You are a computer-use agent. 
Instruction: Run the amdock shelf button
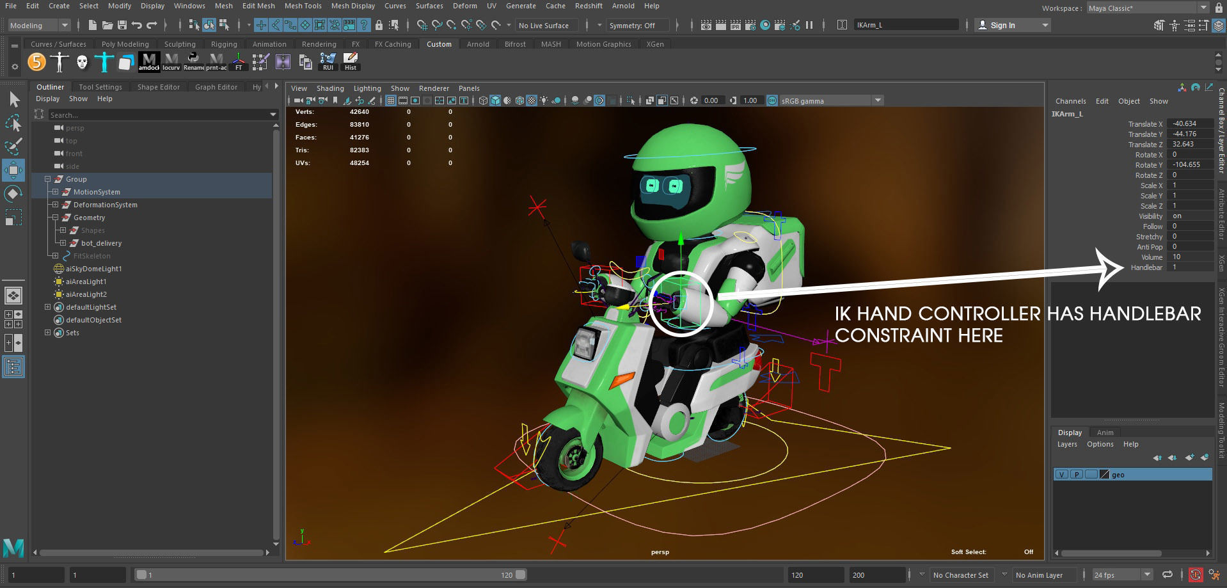[x=148, y=61]
